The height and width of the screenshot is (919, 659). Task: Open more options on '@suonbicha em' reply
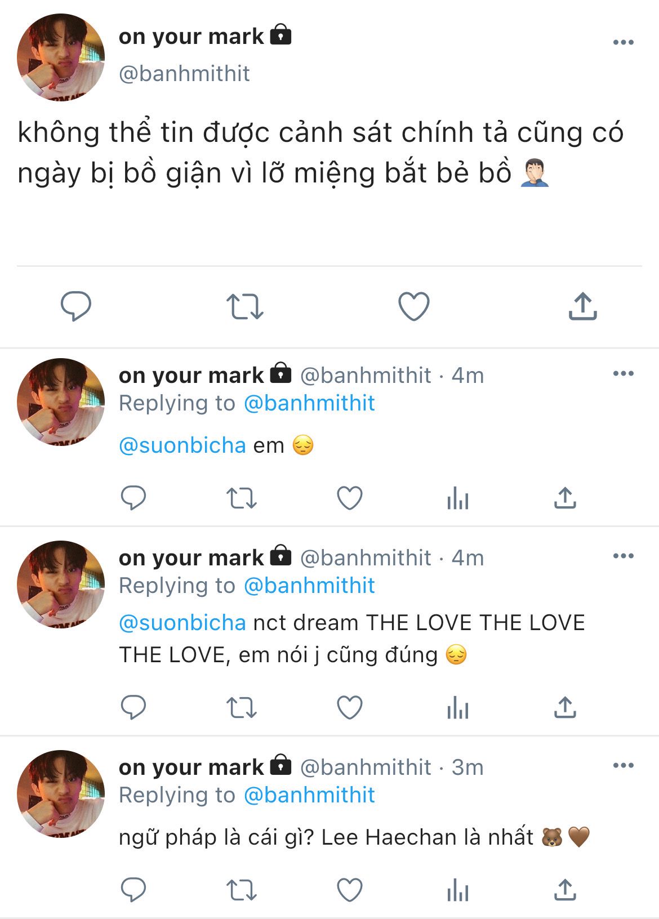(x=623, y=374)
